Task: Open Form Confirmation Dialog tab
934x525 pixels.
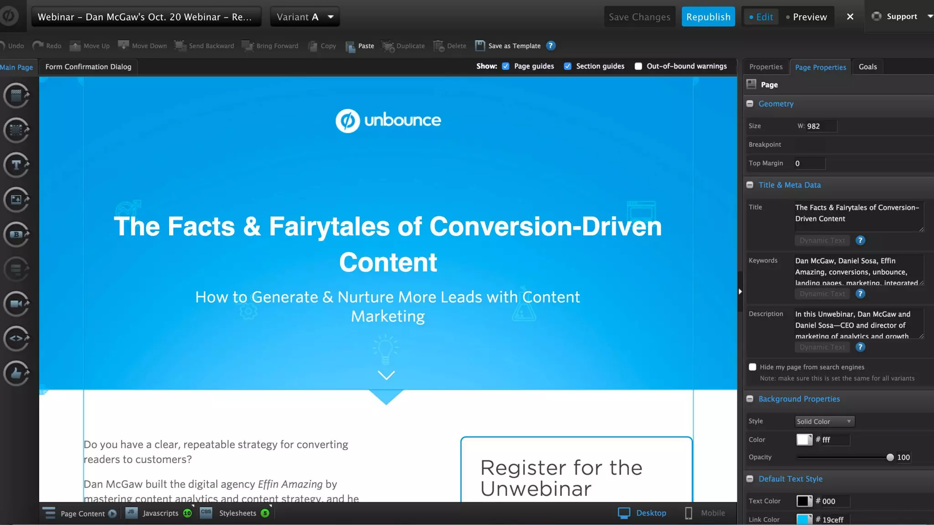Action: pos(88,67)
